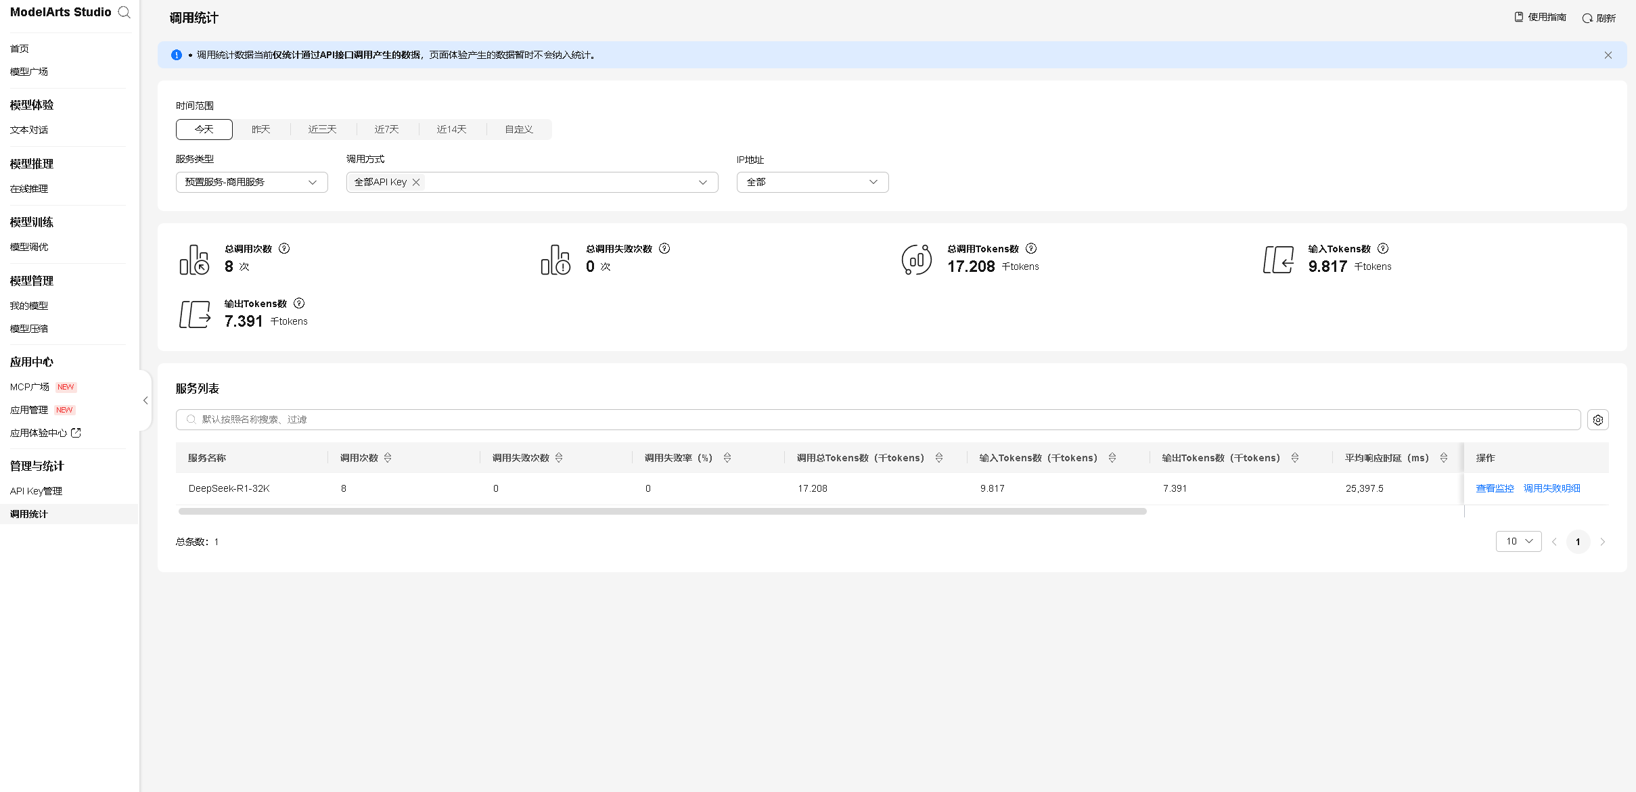The height and width of the screenshot is (792, 1636).
Task: Click the 查看监控 link for DeepSeek-R1-32K
Action: [x=1495, y=488]
